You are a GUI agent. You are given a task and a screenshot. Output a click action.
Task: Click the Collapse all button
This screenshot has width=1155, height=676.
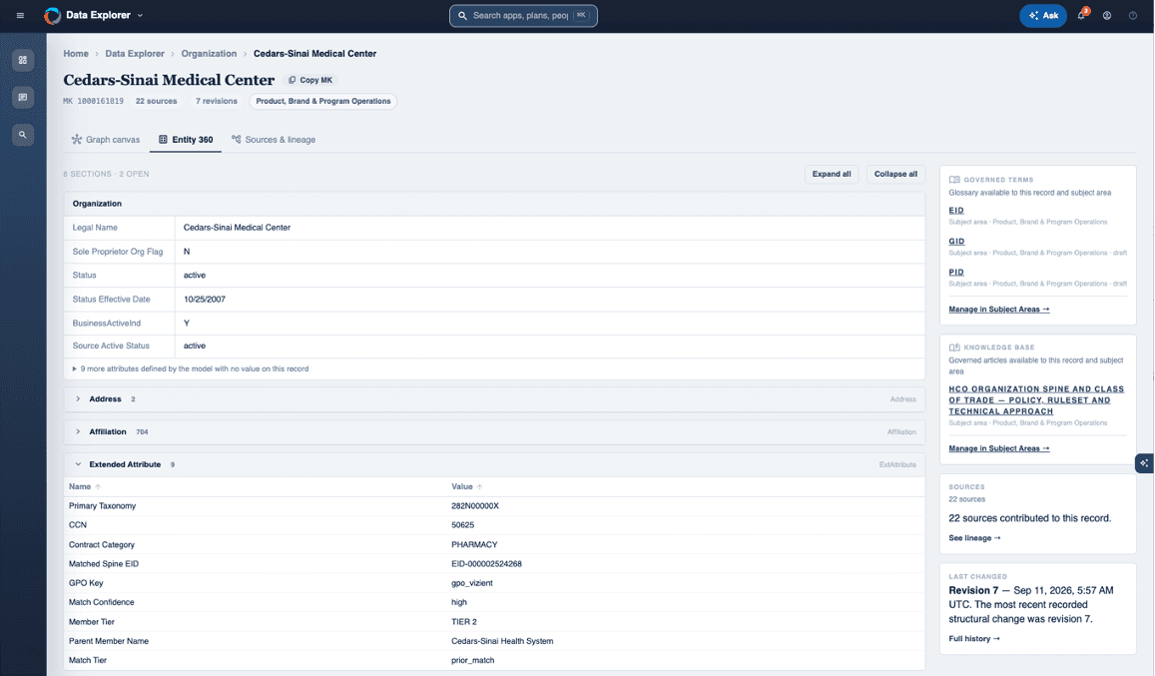[895, 174]
